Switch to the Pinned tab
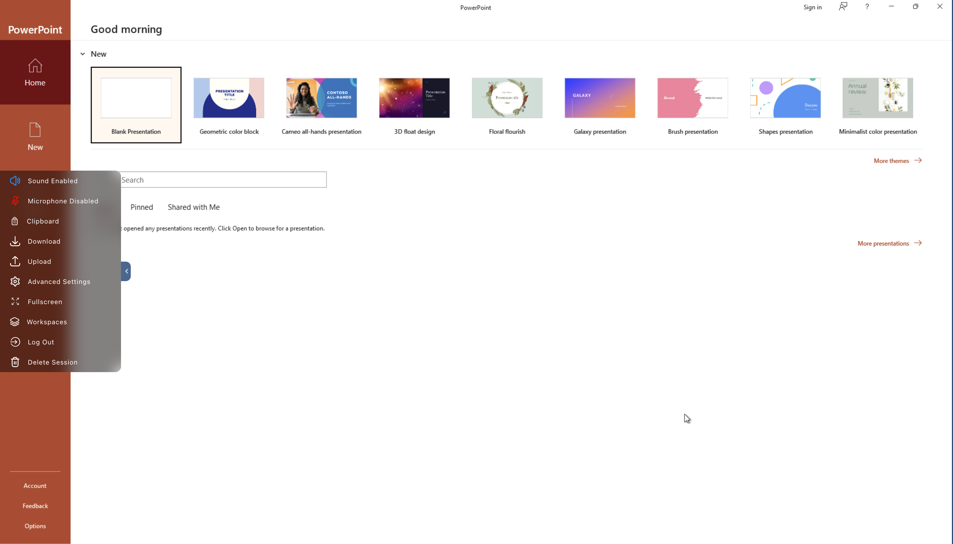 click(x=142, y=207)
